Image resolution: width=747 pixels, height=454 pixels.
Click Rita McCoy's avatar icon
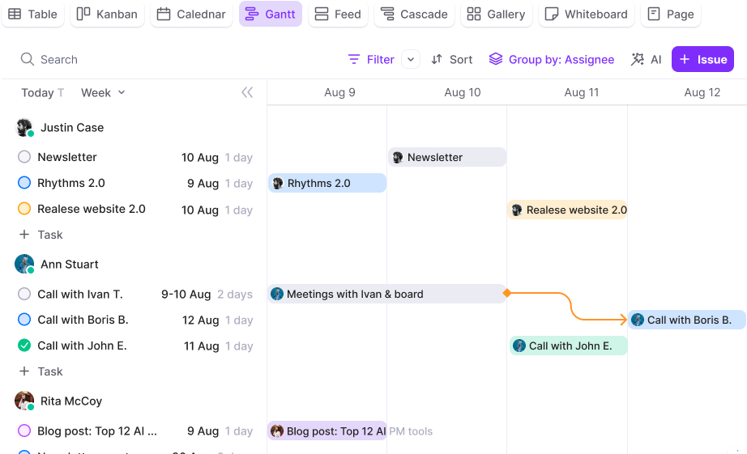24,401
